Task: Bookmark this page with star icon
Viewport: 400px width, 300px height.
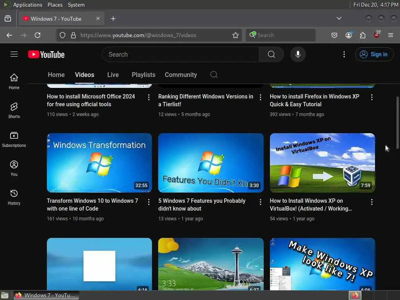Action: (236, 35)
